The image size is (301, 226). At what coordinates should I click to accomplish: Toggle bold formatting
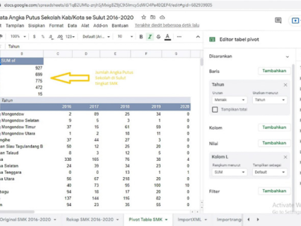(141, 37)
